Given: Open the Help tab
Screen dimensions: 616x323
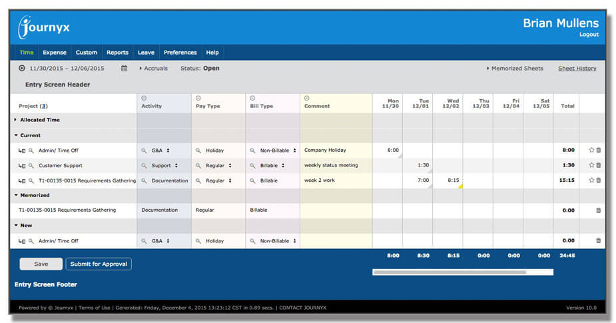Looking at the screenshot, I should (212, 52).
